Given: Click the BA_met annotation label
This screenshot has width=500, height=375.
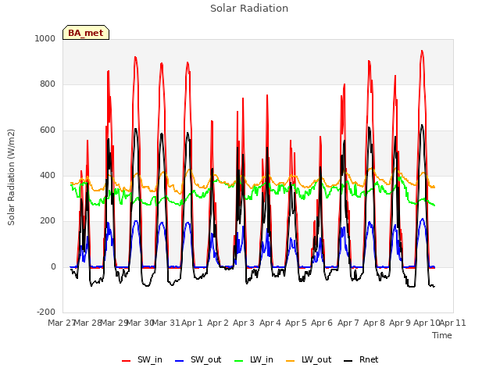Looking at the screenshot, I should click(x=86, y=33).
